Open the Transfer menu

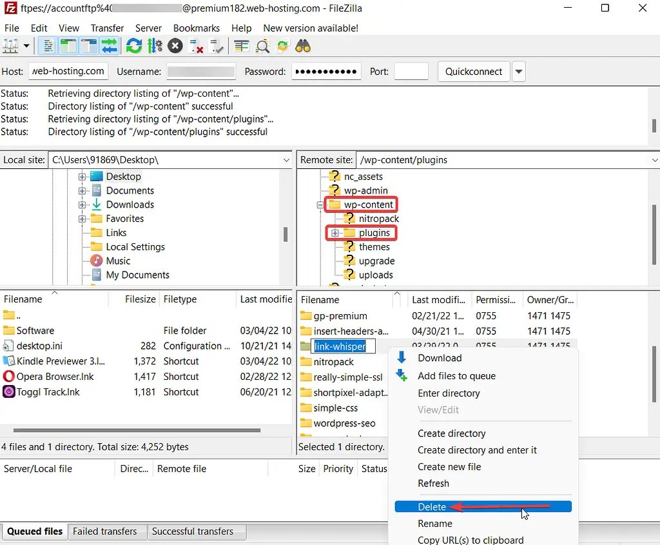(x=107, y=28)
